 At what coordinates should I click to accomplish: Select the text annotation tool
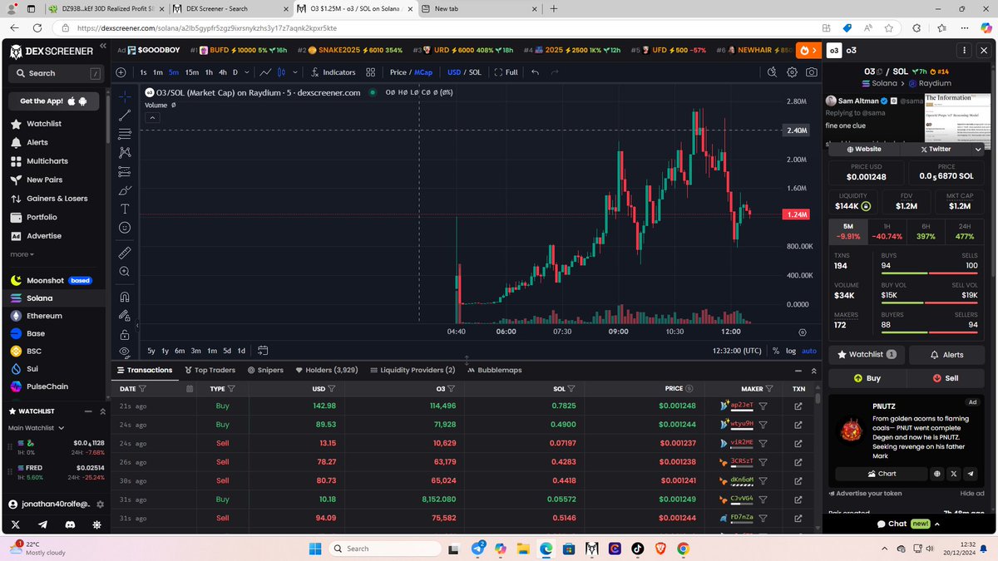125,209
